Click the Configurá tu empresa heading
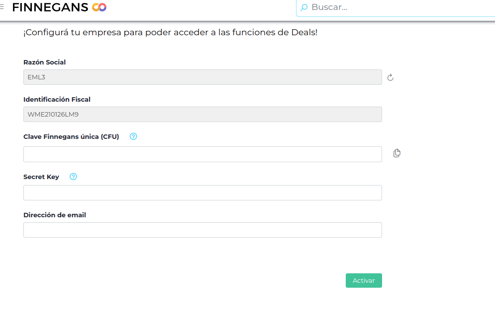Viewport: 495px width, 314px height. 170,33
